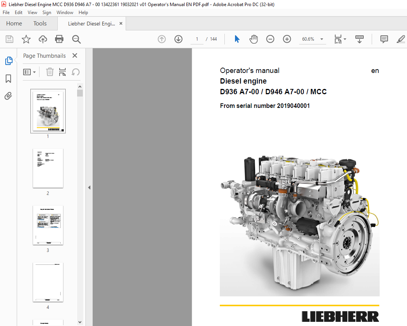Select page 1 thumbnail
The image size is (407, 326).
pos(48,111)
